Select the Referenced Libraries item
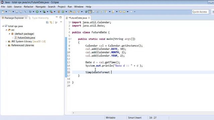Viewport: 214px width, 120px height. coord(22,45)
